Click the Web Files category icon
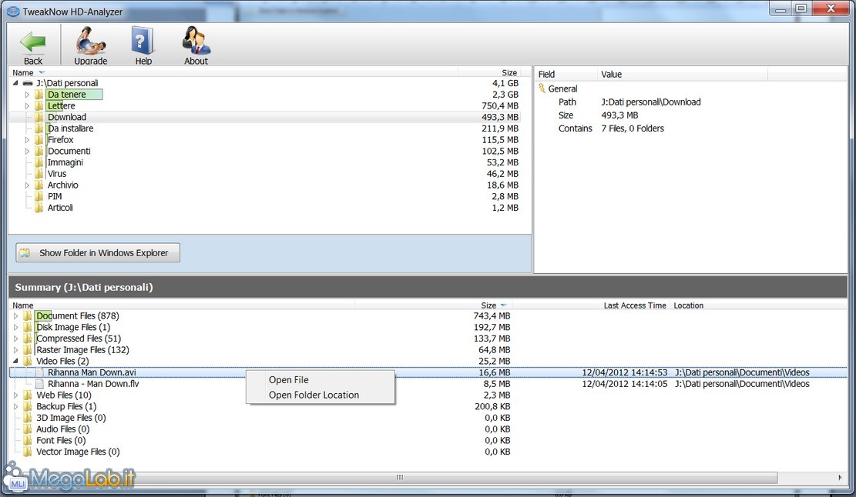Screen dimensions: 856x497 (x=27, y=395)
